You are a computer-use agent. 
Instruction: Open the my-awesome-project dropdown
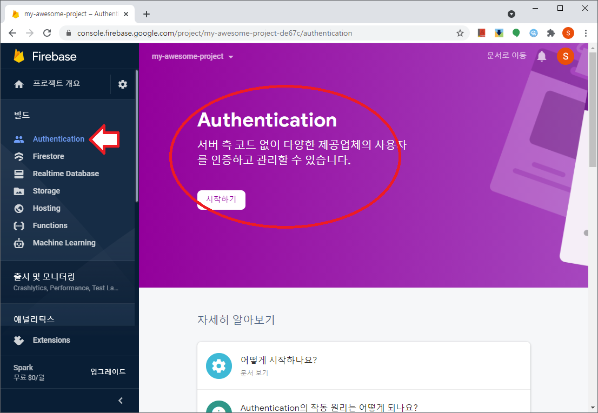(192, 56)
